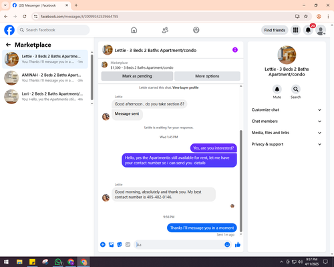Expand Customize chat section
The image size is (334, 267).
[287, 109]
